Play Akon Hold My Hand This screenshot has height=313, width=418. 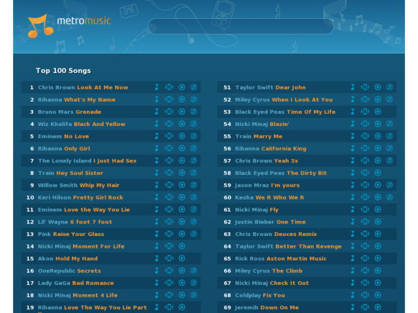coord(182,258)
